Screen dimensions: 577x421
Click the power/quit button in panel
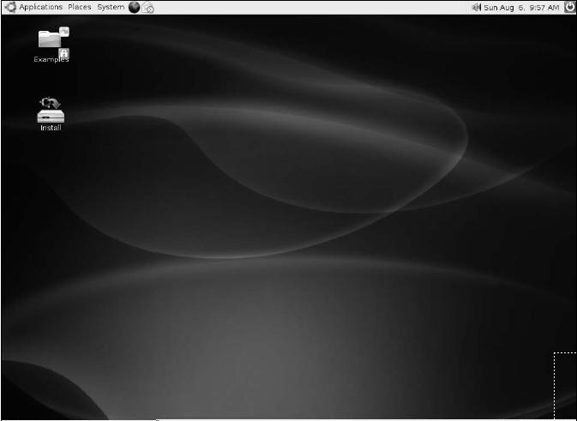(x=569, y=7)
